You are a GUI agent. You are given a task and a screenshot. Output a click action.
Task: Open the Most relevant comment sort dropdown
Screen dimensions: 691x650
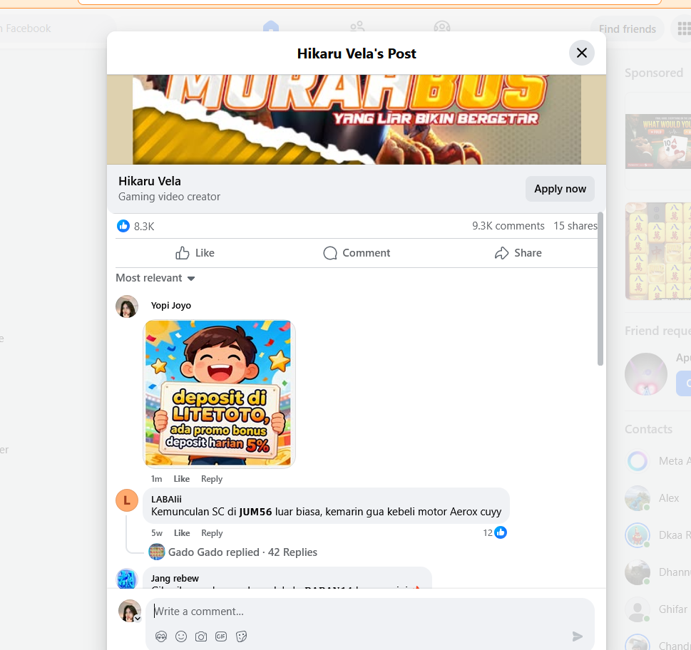coord(155,278)
